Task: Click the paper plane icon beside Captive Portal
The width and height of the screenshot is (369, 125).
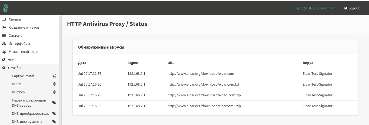Action: tap(54, 76)
